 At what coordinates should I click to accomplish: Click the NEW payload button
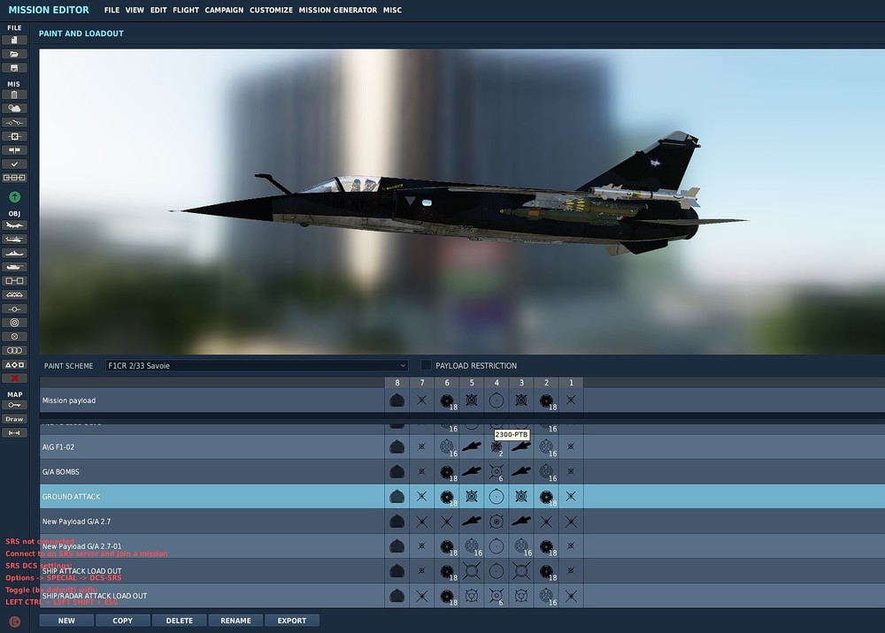point(66,621)
